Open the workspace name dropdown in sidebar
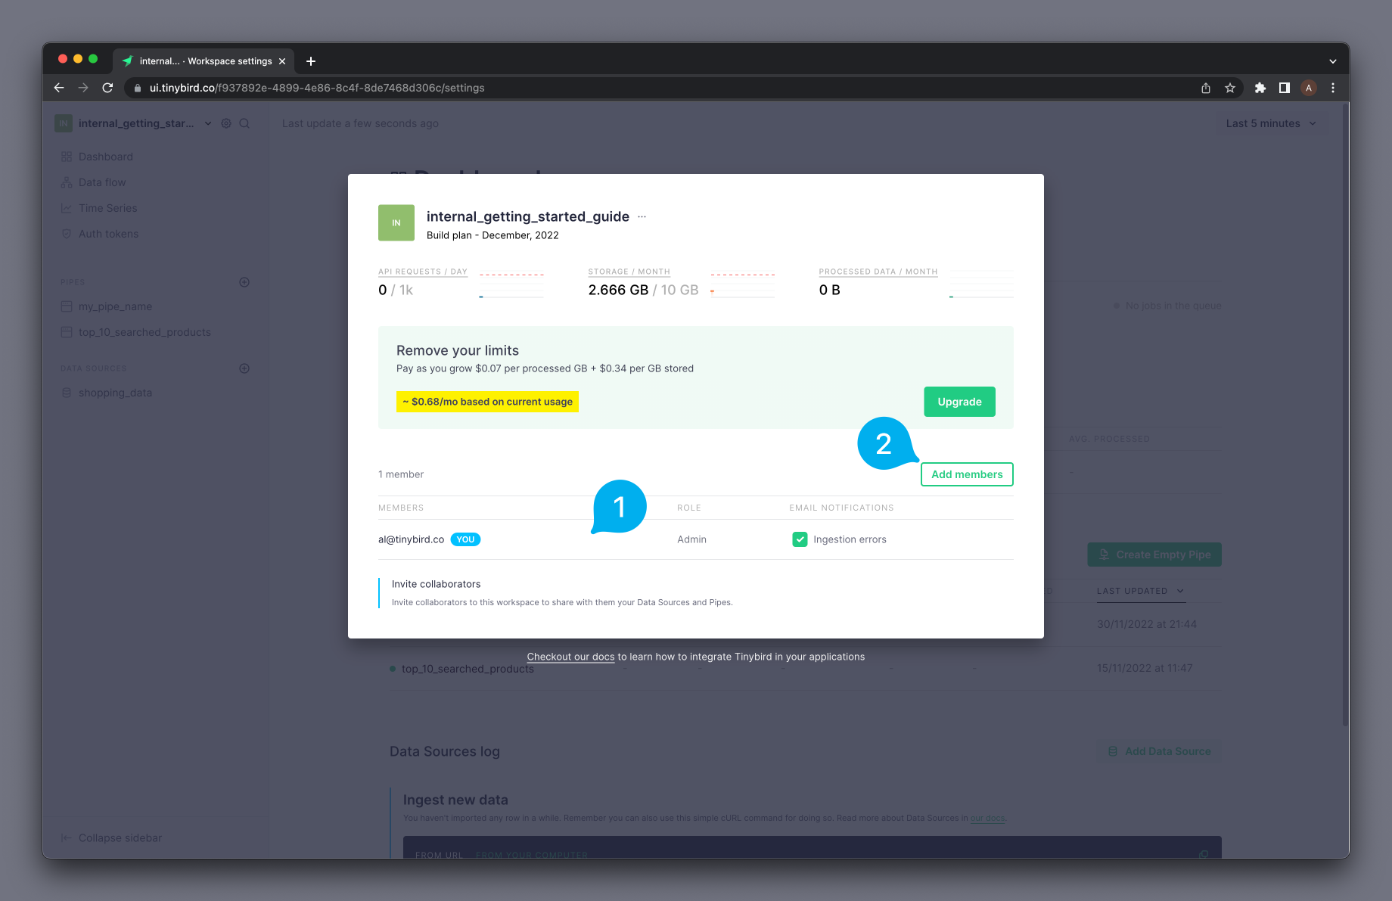This screenshot has width=1392, height=901. pos(208,123)
